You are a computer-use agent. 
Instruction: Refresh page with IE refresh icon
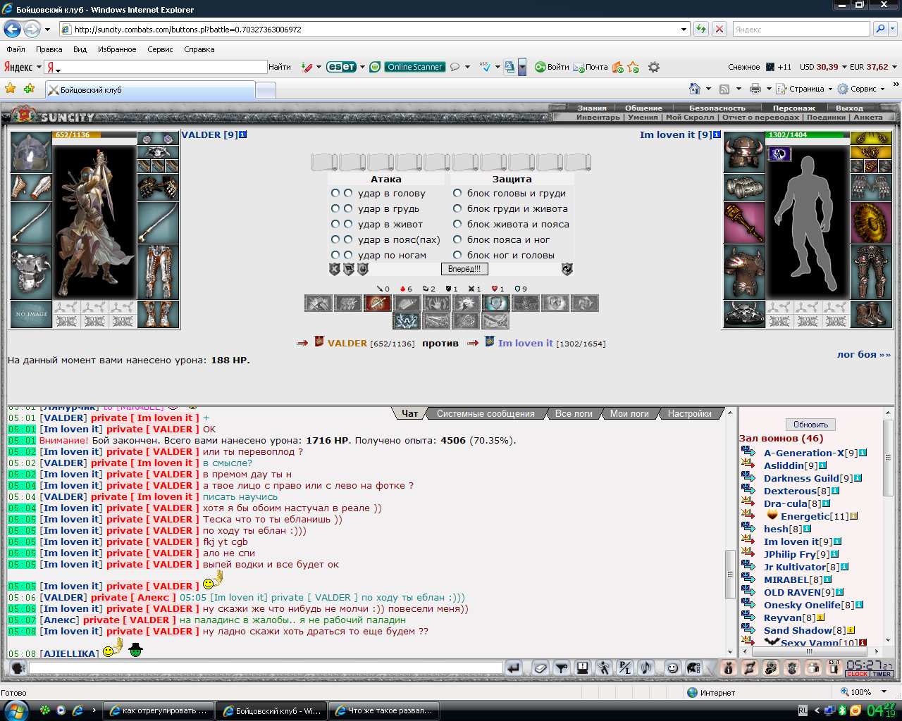pyautogui.click(x=700, y=30)
